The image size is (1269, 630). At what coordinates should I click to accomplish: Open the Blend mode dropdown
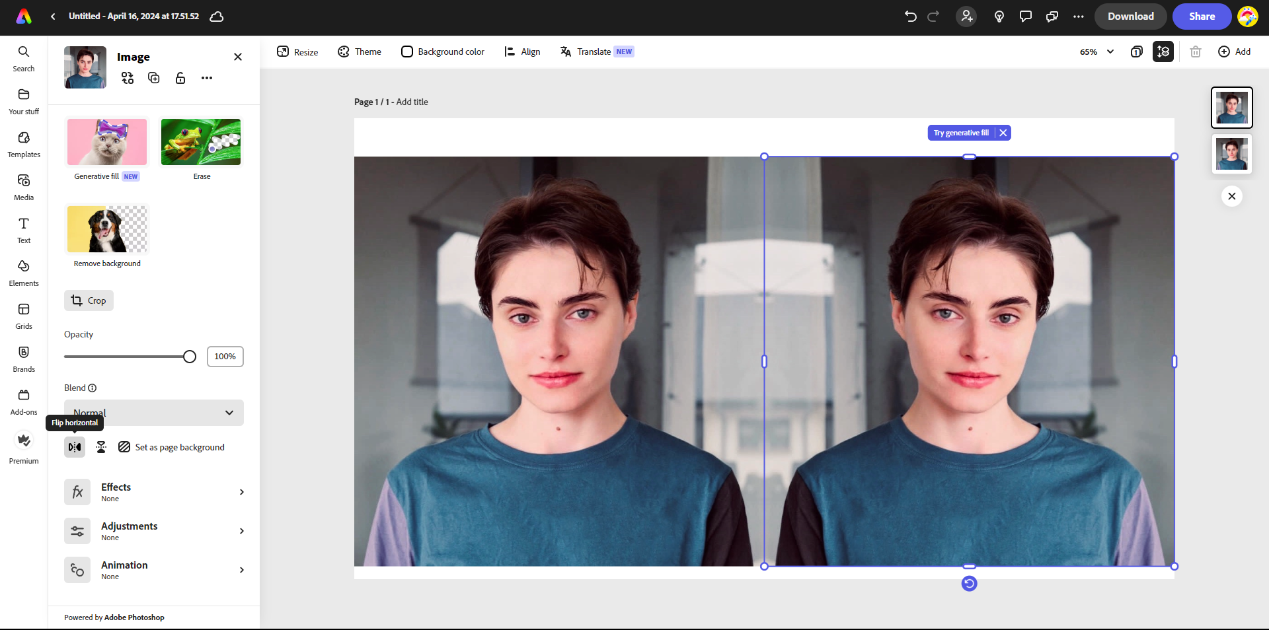pyautogui.click(x=153, y=413)
